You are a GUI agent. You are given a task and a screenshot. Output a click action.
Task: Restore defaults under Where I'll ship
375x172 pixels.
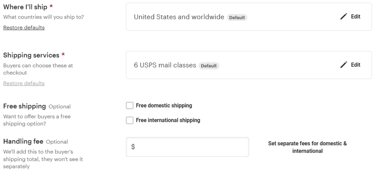[24, 27]
